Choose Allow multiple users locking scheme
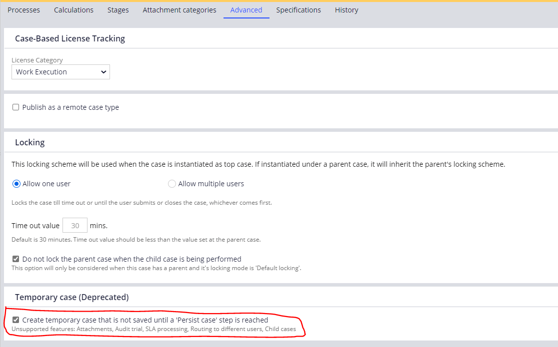The width and height of the screenshot is (558, 347). tap(172, 184)
